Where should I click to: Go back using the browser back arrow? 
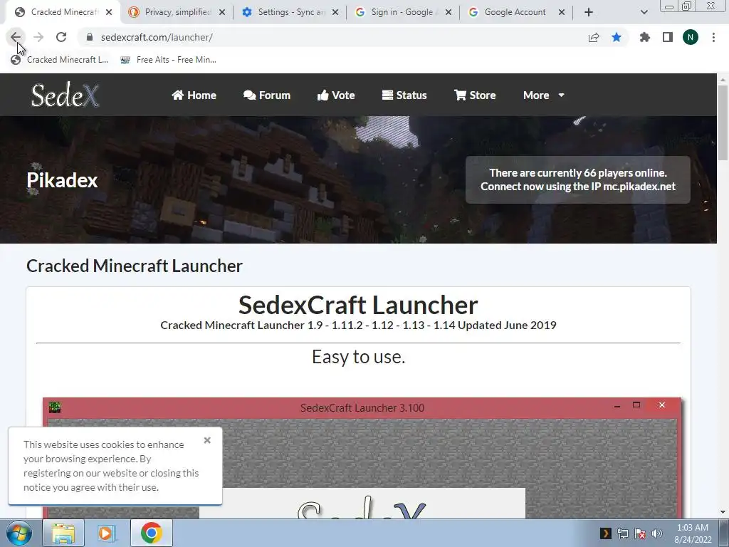[16, 37]
